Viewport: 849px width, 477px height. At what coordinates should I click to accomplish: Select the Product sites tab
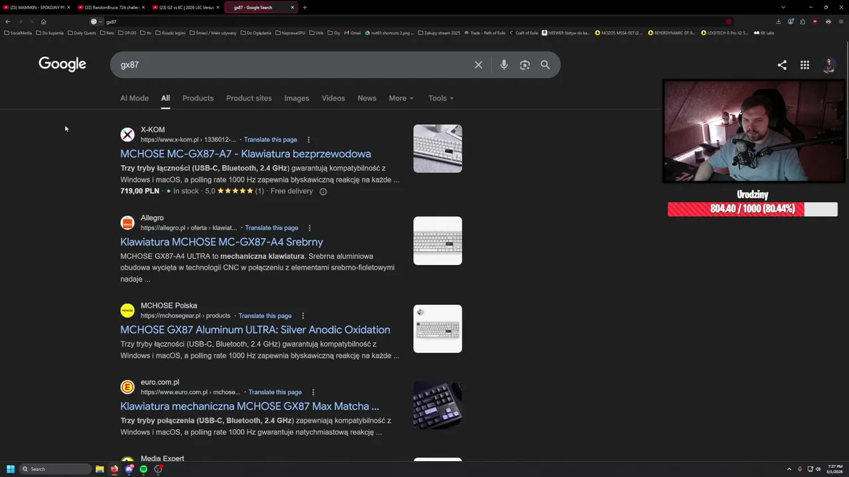pyautogui.click(x=249, y=98)
